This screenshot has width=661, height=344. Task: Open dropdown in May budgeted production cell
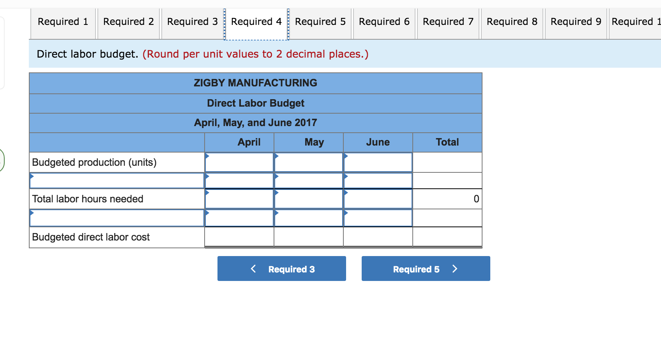click(277, 156)
